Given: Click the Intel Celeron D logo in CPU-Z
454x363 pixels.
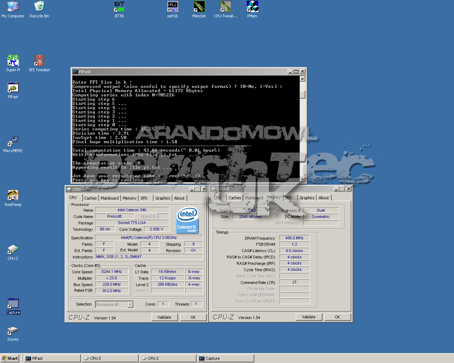Looking at the screenshot, I should (x=187, y=220).
